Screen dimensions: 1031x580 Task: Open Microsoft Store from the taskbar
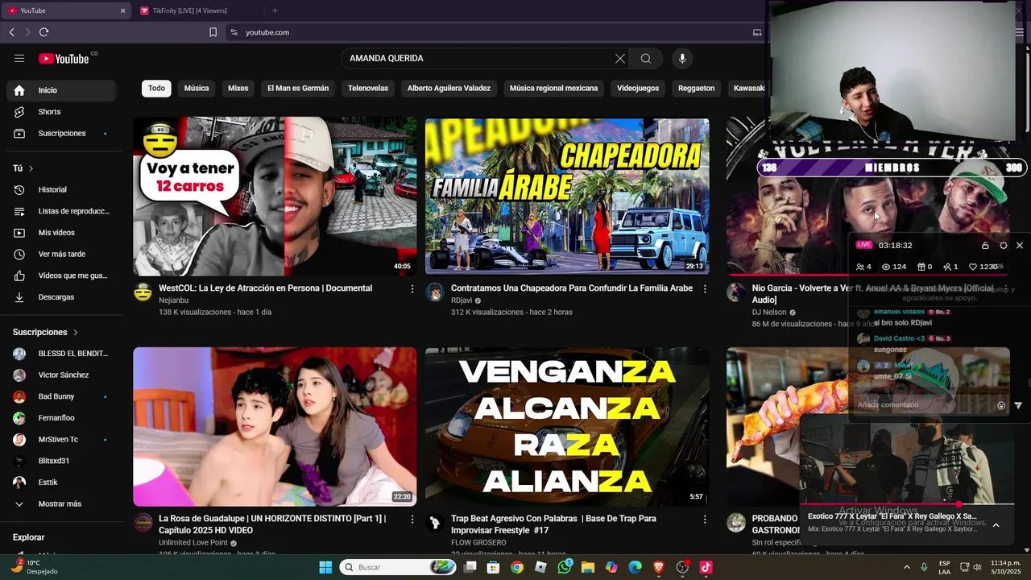(493, 567)
